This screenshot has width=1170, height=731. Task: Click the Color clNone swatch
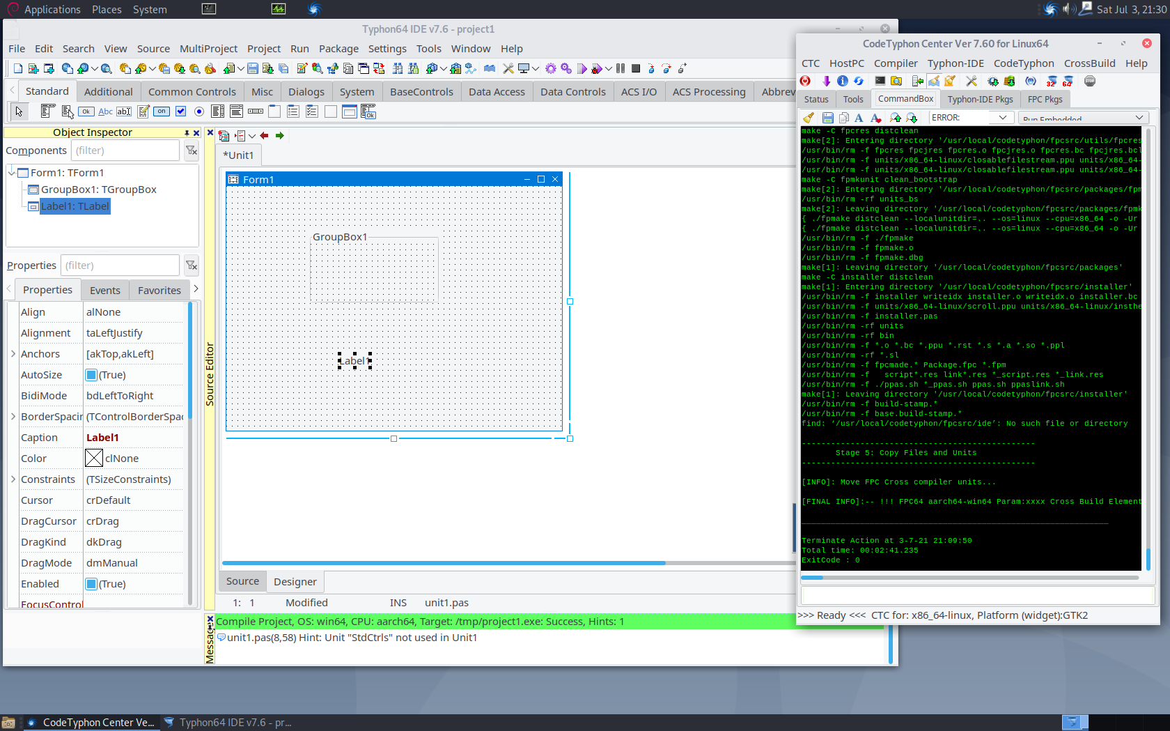pos(94,458)
